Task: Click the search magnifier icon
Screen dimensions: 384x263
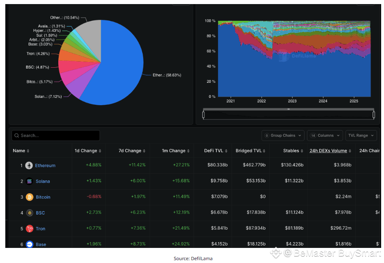Action: coord(17,135)
